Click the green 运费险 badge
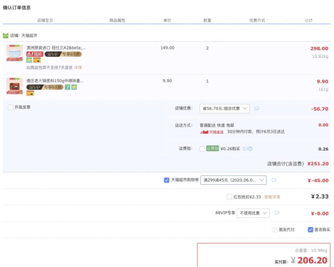Viewport: 334px width, 267px height. [213, 149]
